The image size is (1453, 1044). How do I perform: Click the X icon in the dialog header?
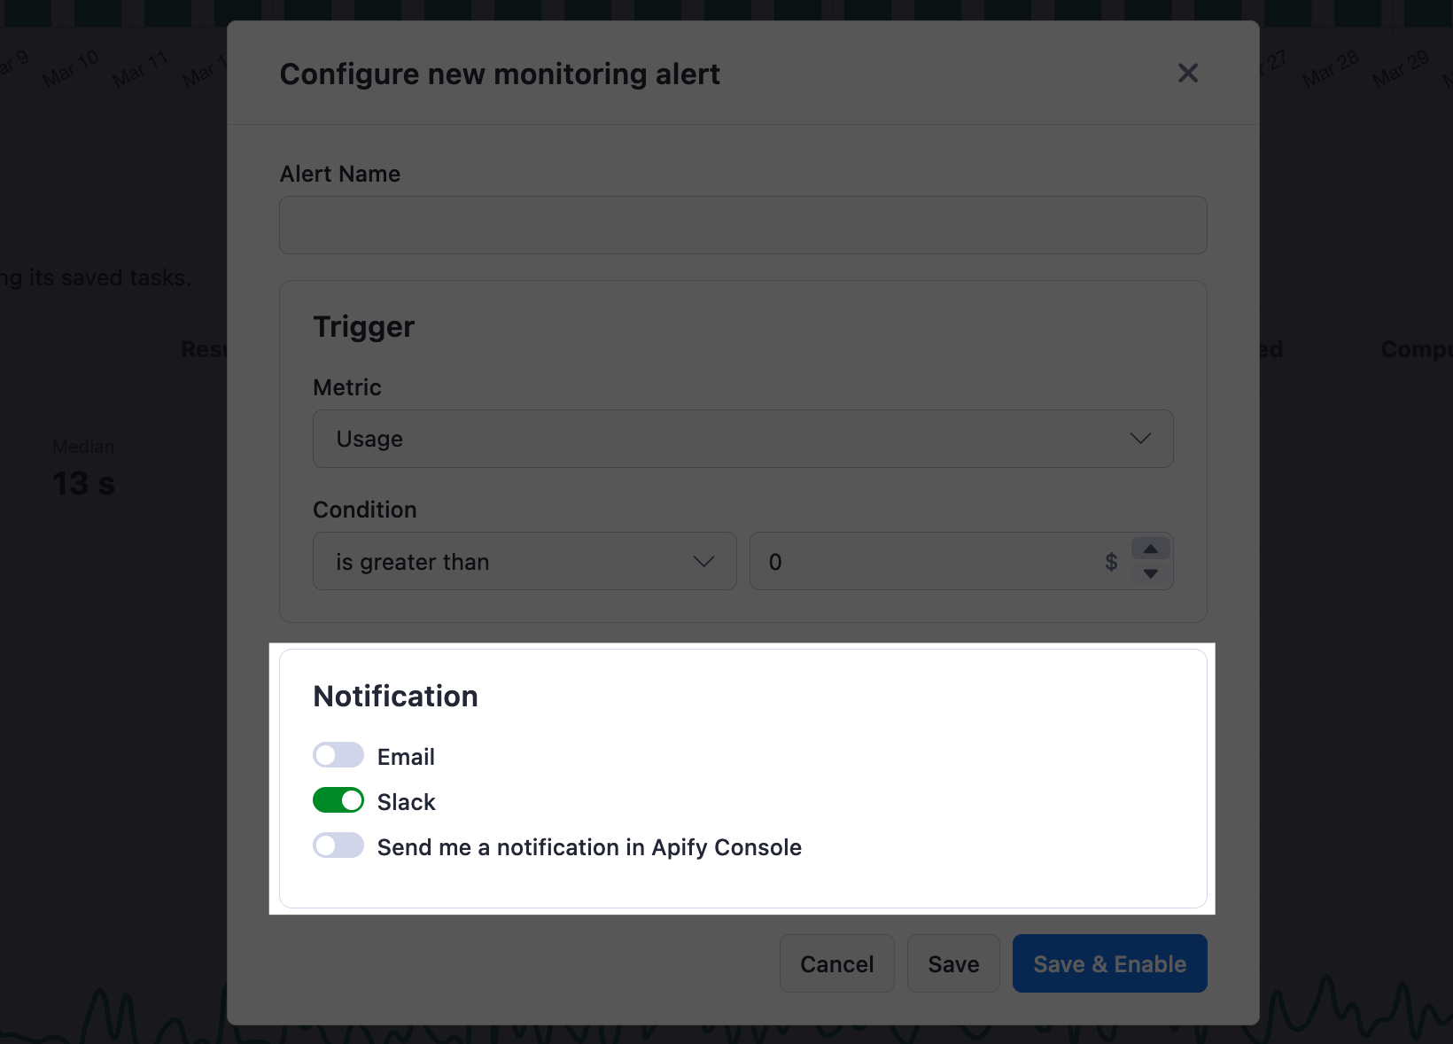tap(1187, 73)
